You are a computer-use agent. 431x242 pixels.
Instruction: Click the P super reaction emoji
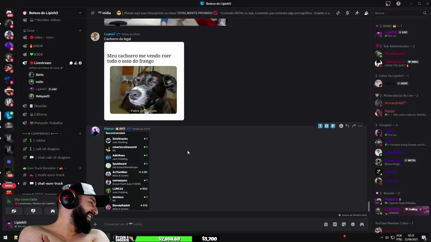coord(333,126)
